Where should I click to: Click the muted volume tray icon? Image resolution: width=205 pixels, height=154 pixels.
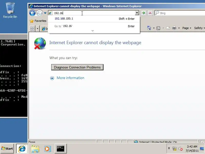coord(181,149)
